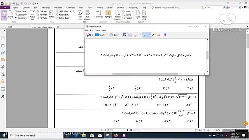Click Fit Page view option
The image size is (249, 140).
(x=42, y=11)
